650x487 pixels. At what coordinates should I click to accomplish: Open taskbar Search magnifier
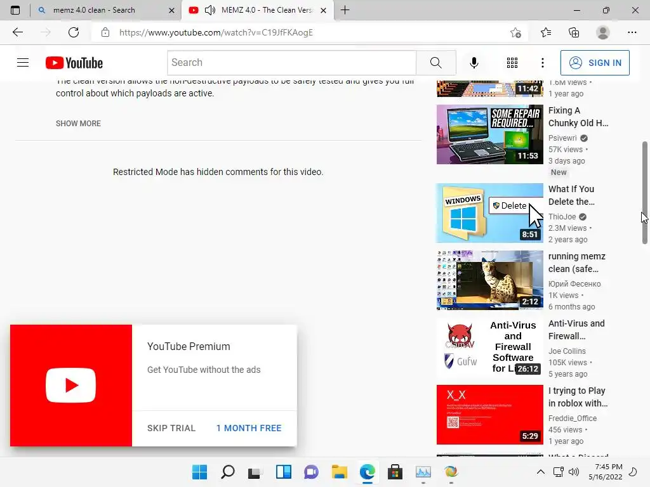(228, 472)
